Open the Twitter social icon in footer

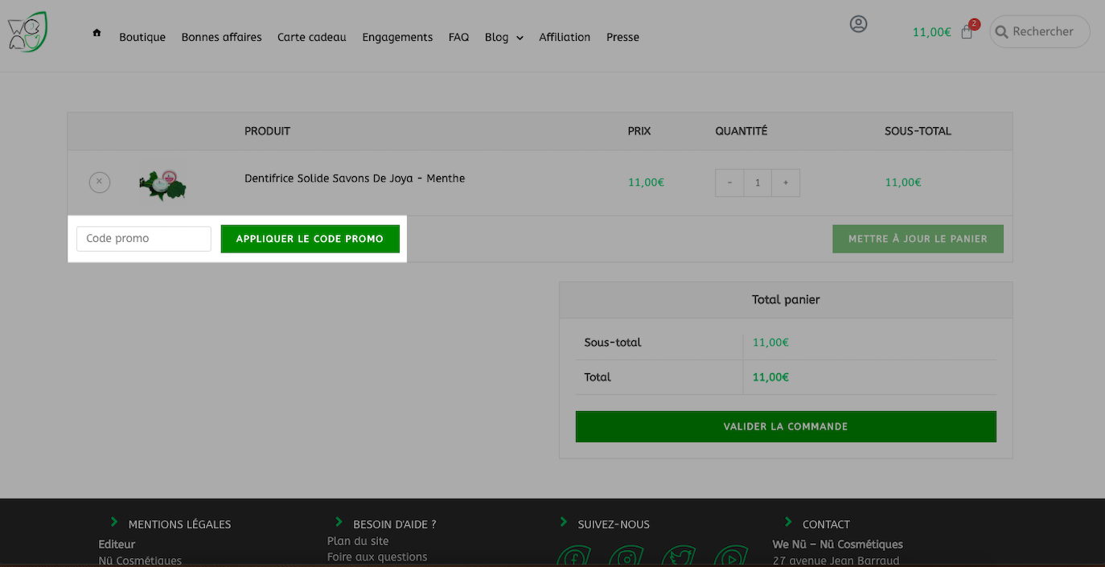678,557
